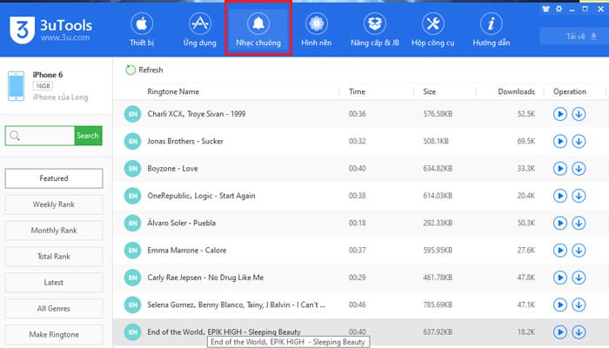Open the Hướng dẫn guide section
This screenshot has width=609, height=348.
pyautogui.click(x=491, y=30)
